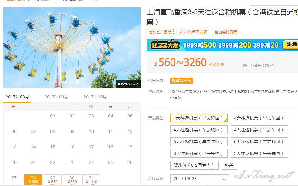This screenshot has height=186, width=298.
Task: Open the 8.22大促 promotion banner
Action: [x=222, y=45]
